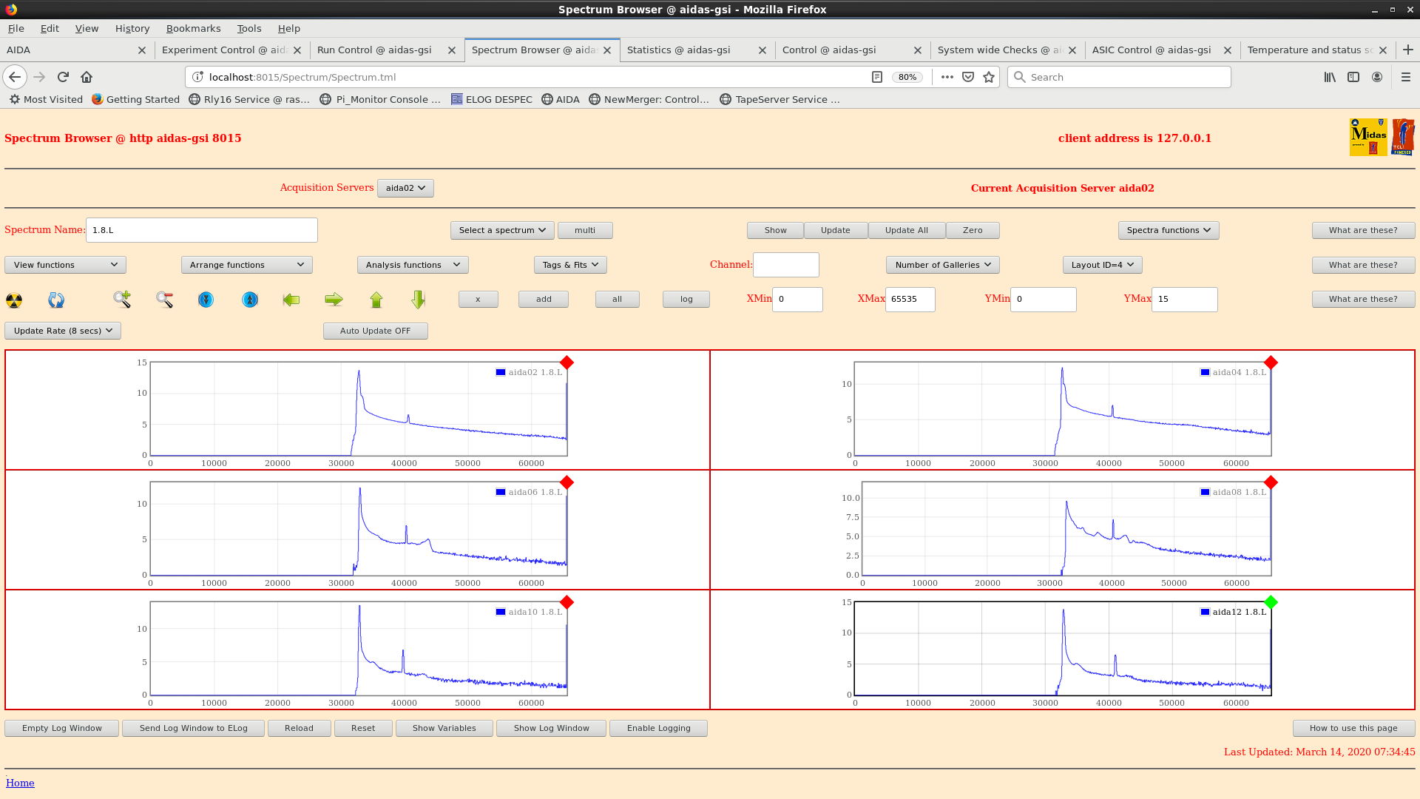Click the zoom out magnifier icon
The height and width of the screenshot is (799, 1420).
click(x=164, y=300)
